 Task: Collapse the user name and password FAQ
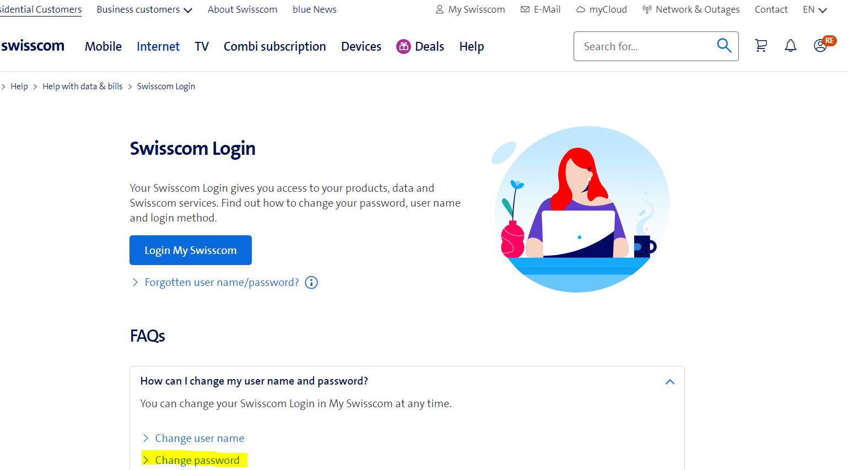click(x=670, y=382)
